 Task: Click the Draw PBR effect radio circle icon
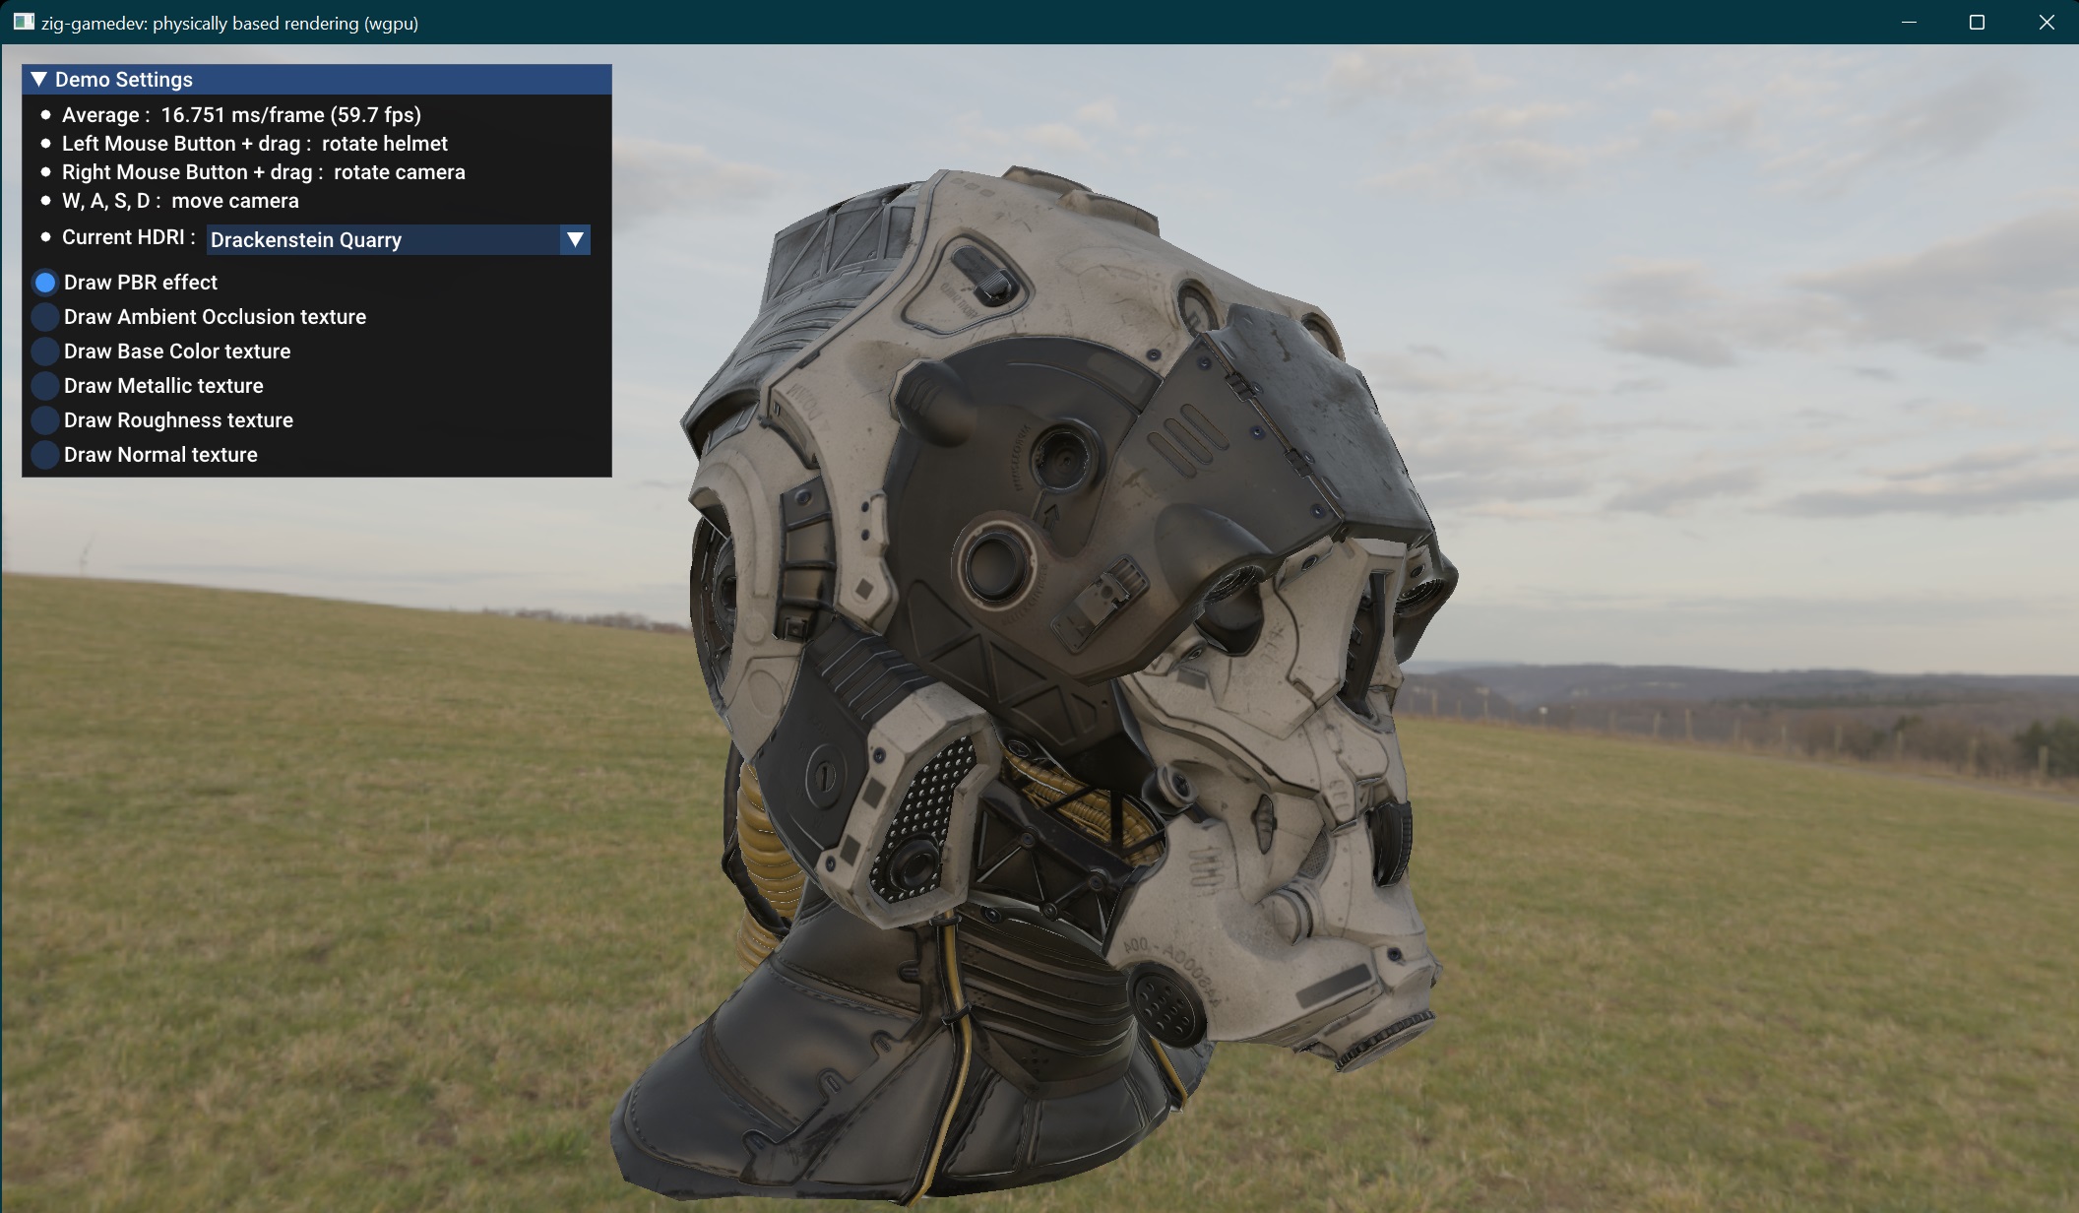(x=45, y=283)
